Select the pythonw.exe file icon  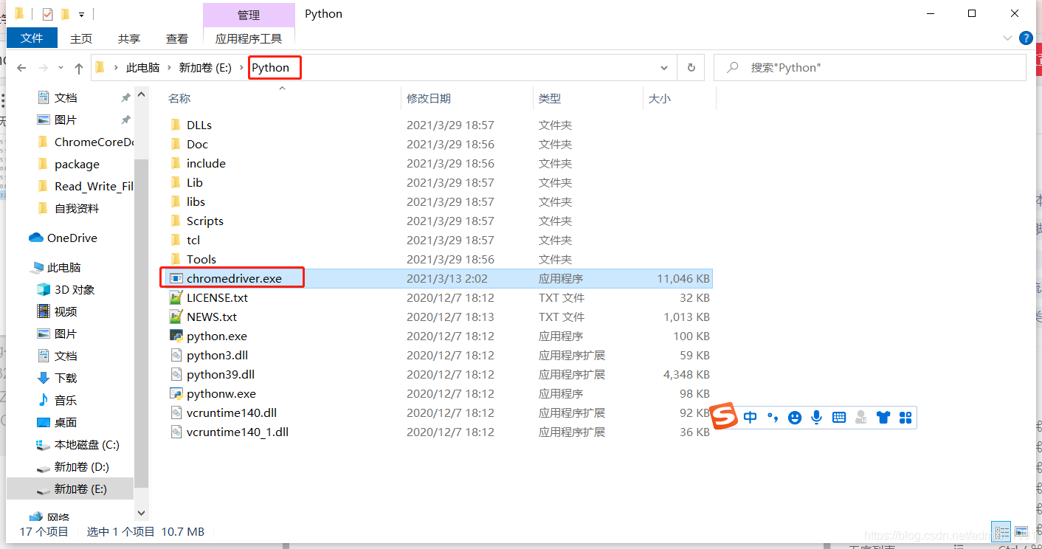tap(176, 393)
